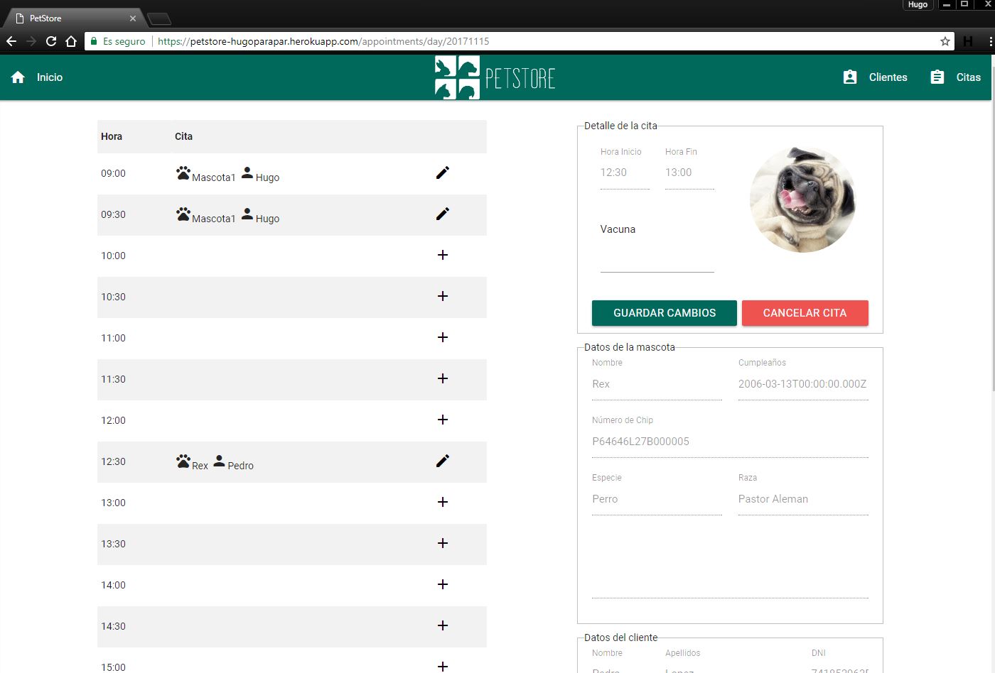Edit the 09:30 appointment with Hugo
The height and width of the screenshot is (673, 995).
442,214
